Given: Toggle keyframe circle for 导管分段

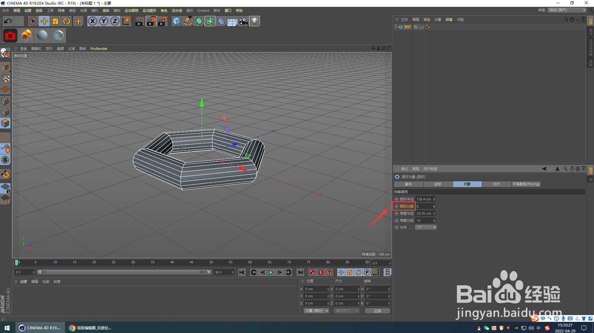Looking at the screenshot, I should (397, 221).
